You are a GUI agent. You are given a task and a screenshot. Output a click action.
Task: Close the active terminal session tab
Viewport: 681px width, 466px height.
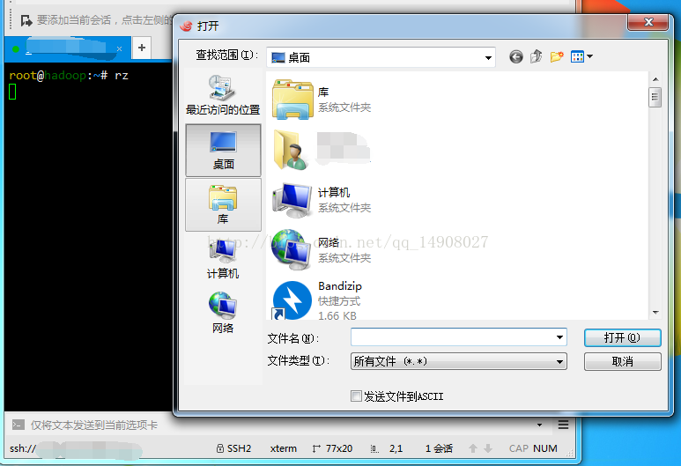(120, 49)
